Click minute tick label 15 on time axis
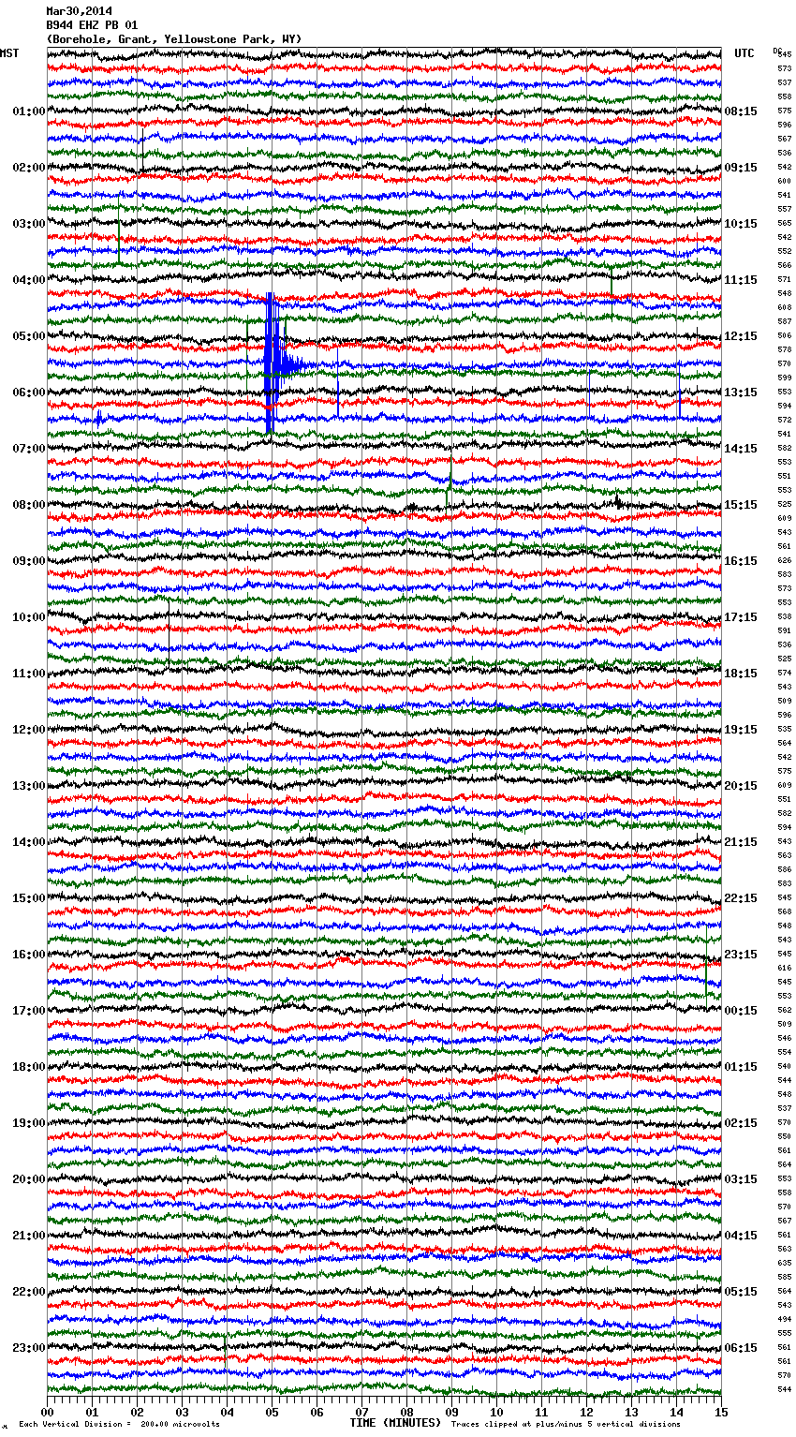796x1437 pixels. click(721, 1413)
